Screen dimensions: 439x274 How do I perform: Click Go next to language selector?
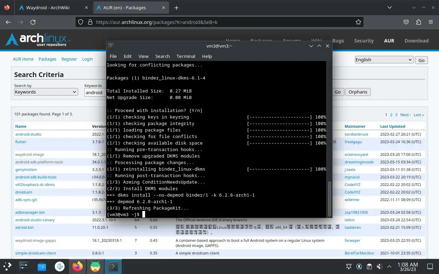pos(422,60)
